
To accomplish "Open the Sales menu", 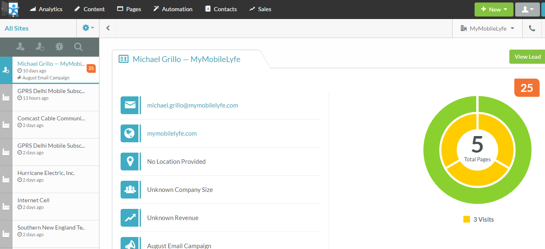I will (x=260, y=9).
